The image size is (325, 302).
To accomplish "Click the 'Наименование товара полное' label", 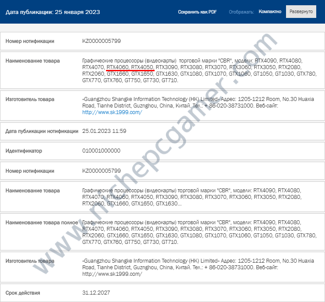I will click(x=42, y=222).
